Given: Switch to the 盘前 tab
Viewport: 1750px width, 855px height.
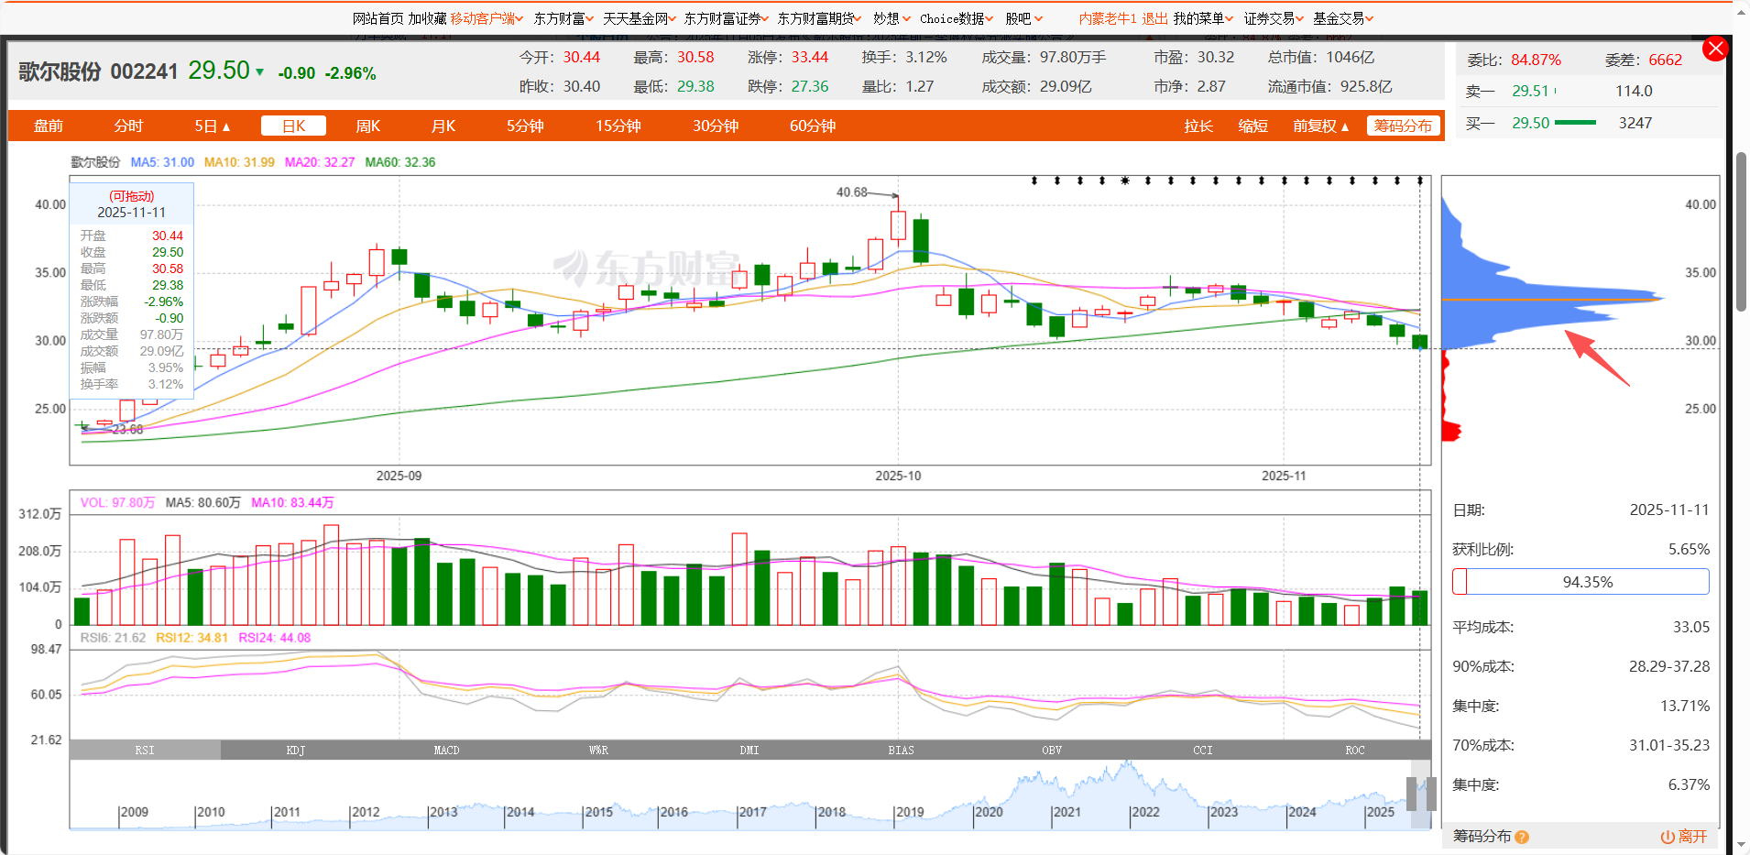Looking at the screenshot, I should (49, 126).
